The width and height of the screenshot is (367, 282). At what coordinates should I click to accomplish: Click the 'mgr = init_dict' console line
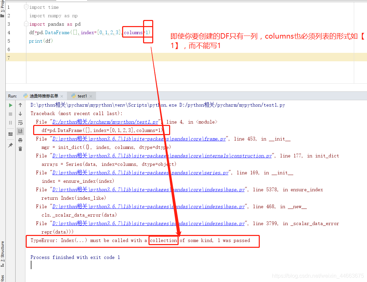click(106, 147)
